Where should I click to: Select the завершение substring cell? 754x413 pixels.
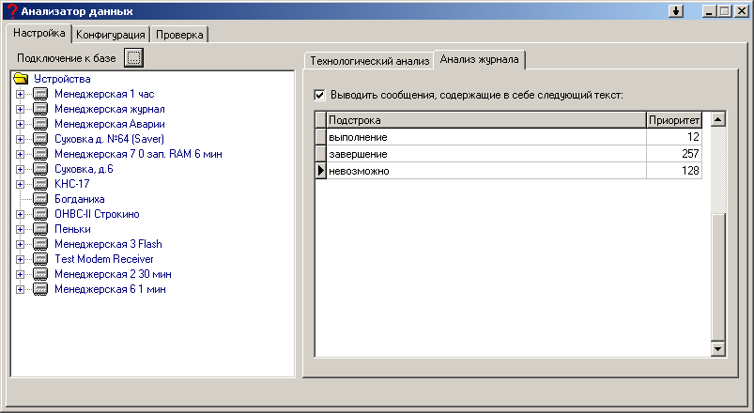(486, 154)
